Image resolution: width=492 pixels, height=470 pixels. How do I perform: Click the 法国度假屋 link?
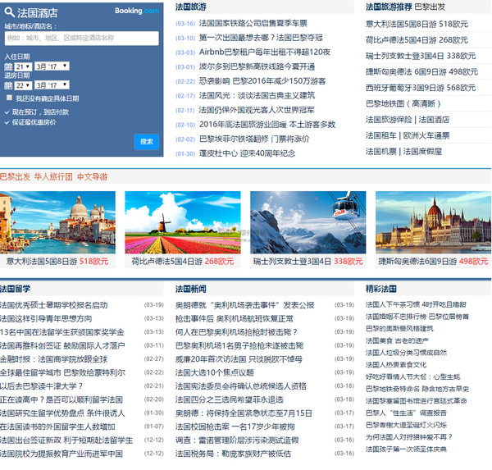[x=422, y=152]
